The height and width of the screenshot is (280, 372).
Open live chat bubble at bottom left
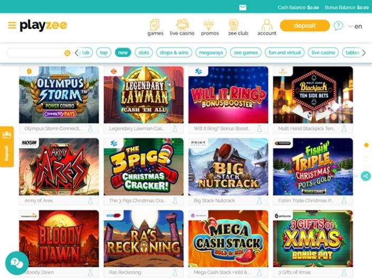17,263
